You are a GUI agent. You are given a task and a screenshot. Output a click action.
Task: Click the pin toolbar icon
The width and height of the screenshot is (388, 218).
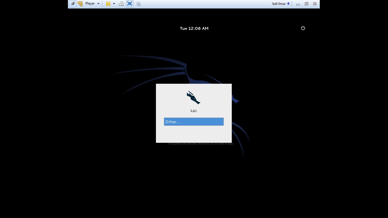click(73, 4)
